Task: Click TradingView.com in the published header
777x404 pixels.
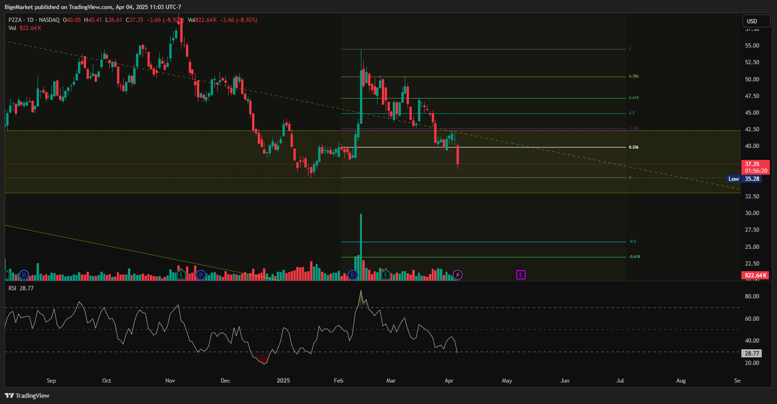Action: point(91,7)
